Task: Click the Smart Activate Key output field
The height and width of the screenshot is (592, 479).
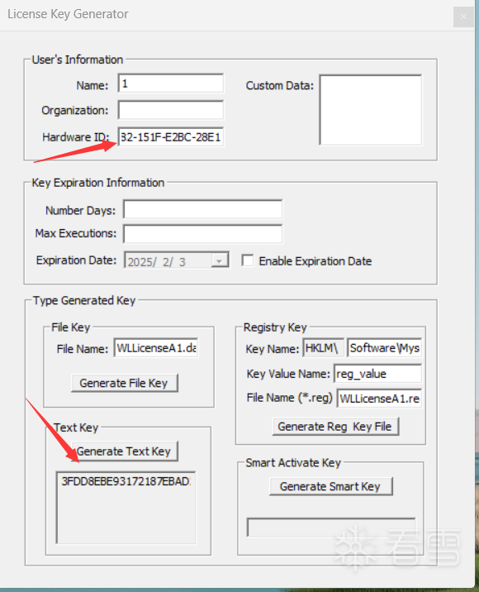Action: click(331, 527)
